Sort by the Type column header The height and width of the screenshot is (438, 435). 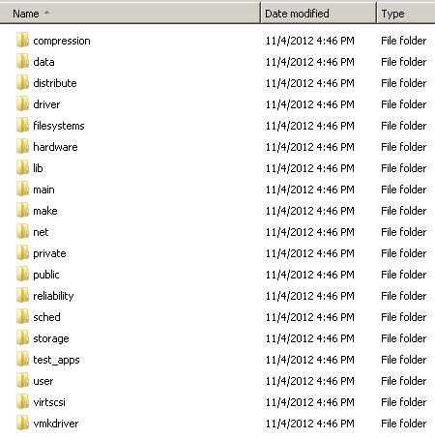[406, 14]
